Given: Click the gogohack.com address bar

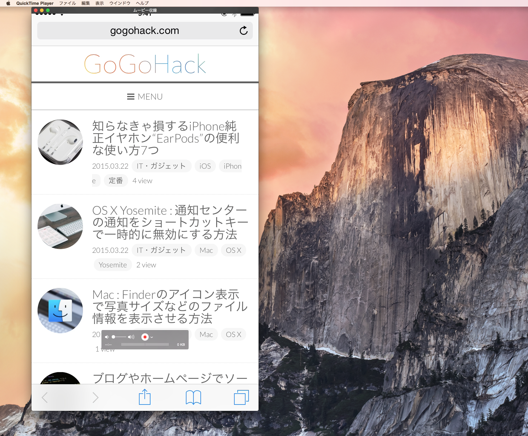Looking at the screenshot, I should (145, 31).
